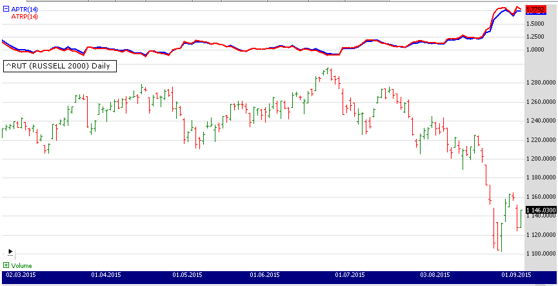Click the 1.5000 indicator axis label
The image size is (558, 286).
click(x=537, y=23)
